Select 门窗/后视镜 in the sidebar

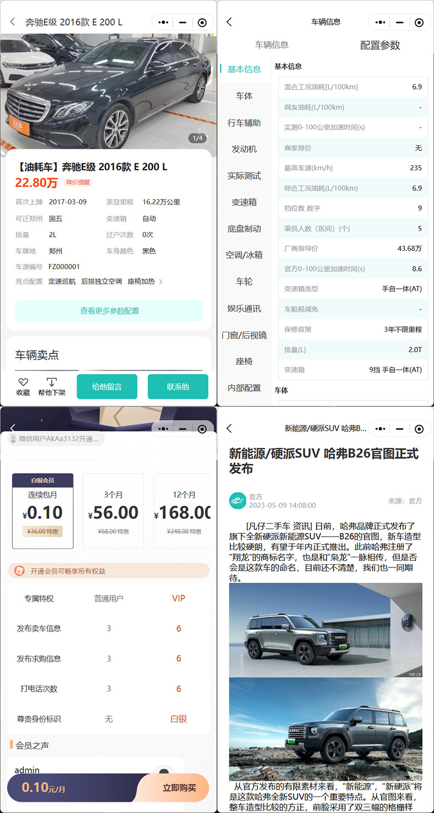point(244,335)
